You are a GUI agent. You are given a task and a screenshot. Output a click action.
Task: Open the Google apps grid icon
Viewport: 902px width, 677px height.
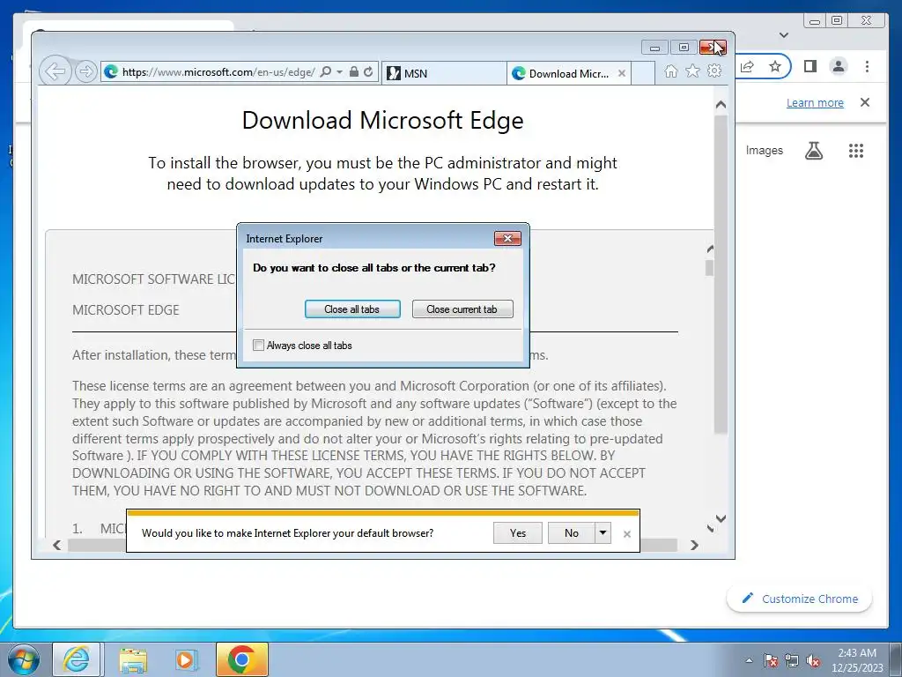point(856,151)
